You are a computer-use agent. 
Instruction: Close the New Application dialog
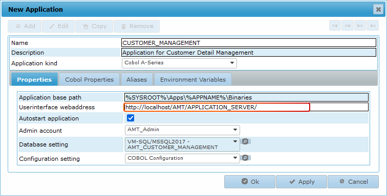point(378,9)
